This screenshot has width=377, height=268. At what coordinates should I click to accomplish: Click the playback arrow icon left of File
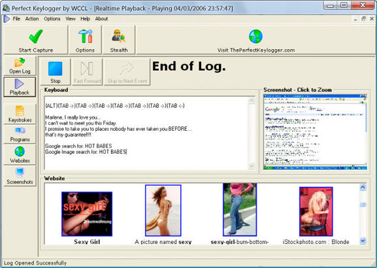click(x=7, y=19)
